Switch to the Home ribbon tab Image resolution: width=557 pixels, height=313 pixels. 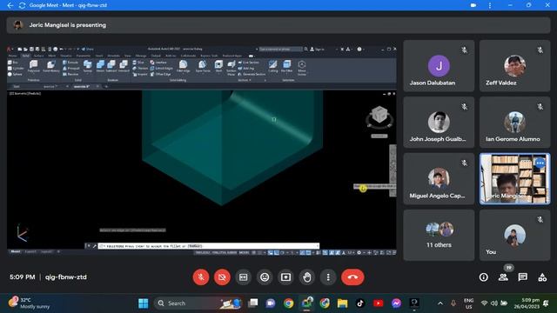(x=13, y=56)
